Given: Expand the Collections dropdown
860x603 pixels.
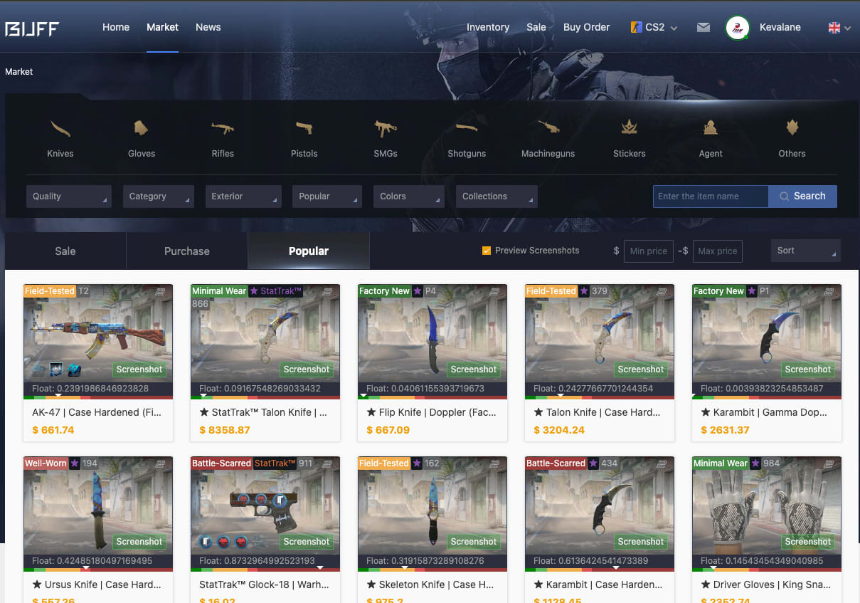Looking at the screenshot, I should [x=497, y=196].
